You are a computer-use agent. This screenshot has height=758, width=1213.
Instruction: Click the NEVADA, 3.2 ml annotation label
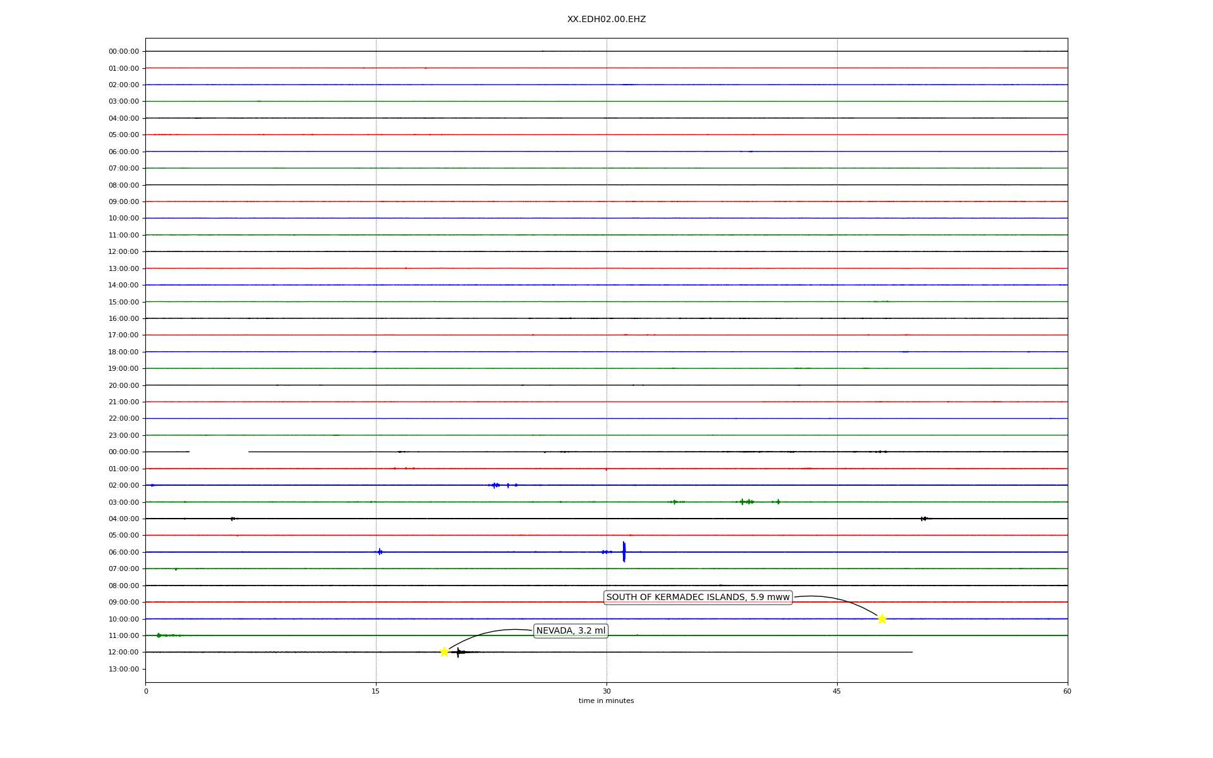coord(570,630)
